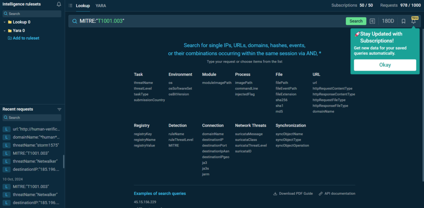
Task: Dismiss the popup with the Okay button
Action: pos(385,65)
